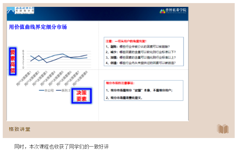Select the 要素高低 blue label box

coord(13,61)
